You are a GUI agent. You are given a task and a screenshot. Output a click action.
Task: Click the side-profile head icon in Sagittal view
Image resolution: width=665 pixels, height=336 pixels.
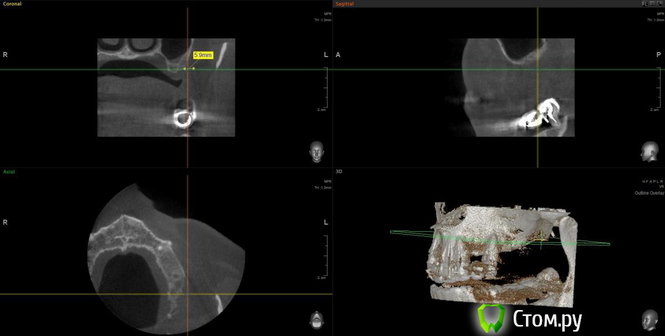click(648, 151)
